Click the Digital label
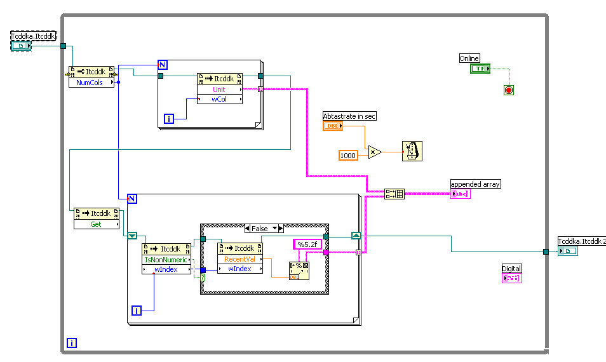606x362 pixels. [511, 269]
